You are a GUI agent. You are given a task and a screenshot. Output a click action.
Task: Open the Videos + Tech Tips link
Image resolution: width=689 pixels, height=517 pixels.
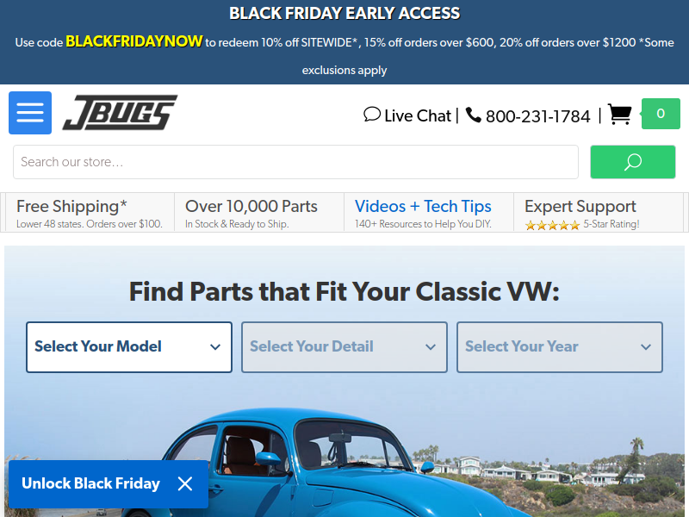coord(423,206)
